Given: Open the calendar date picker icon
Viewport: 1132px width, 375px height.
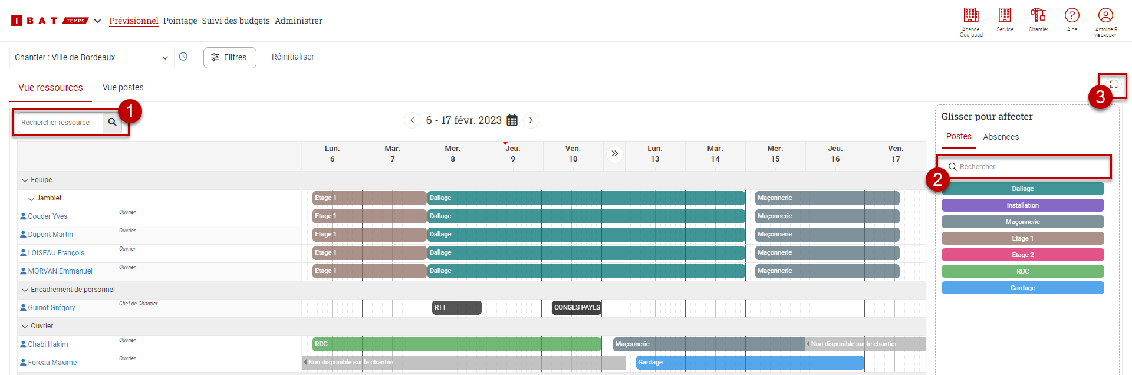Looking at the screenshot, I should [x=512, y=120].
